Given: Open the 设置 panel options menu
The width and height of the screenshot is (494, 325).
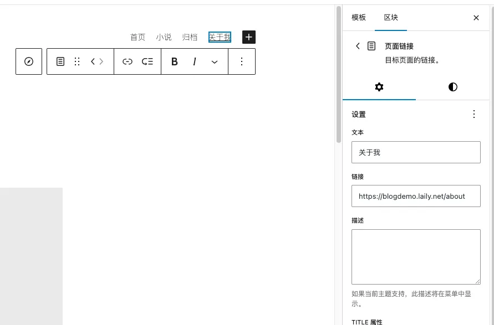Looking at the screenshot, I should [x=473, y=114].
